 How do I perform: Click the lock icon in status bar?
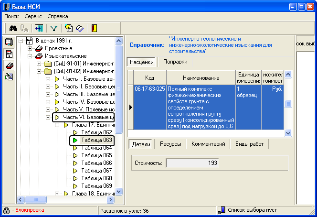click(6, 210)
